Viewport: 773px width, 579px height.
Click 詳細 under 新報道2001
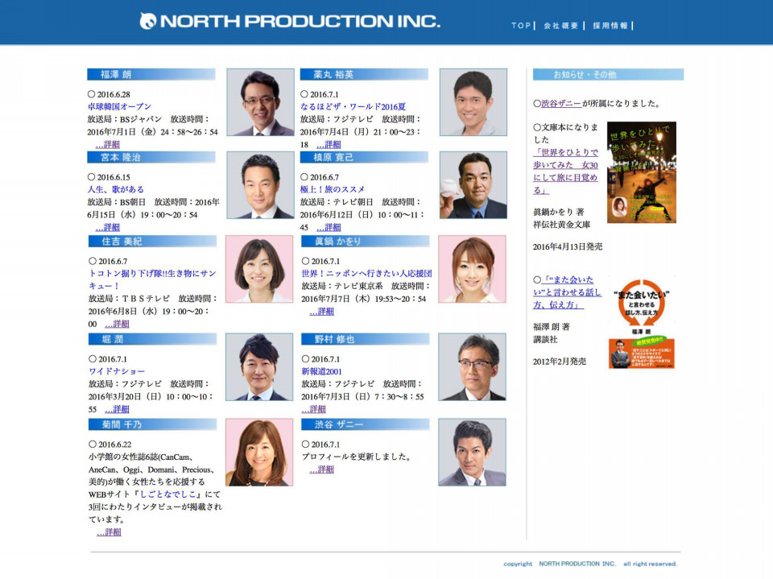(x=314, y=409)
